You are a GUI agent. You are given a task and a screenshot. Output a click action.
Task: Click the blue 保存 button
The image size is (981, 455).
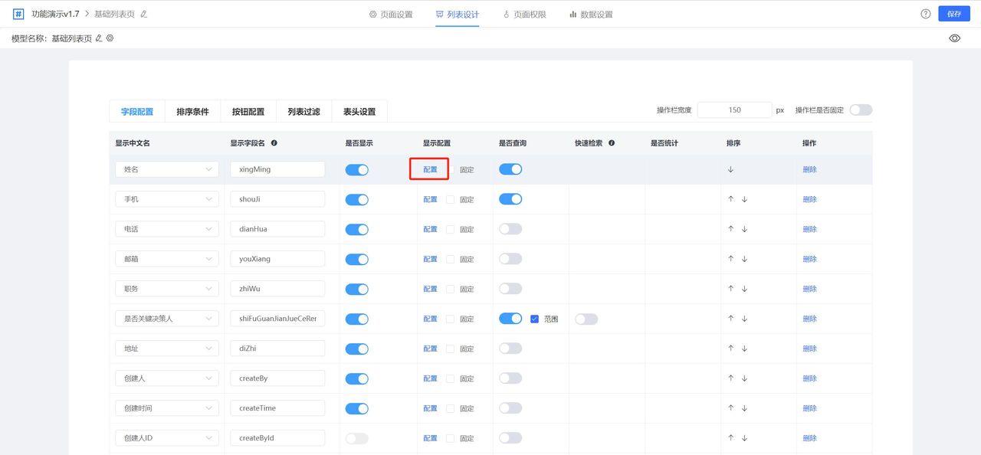953,13
